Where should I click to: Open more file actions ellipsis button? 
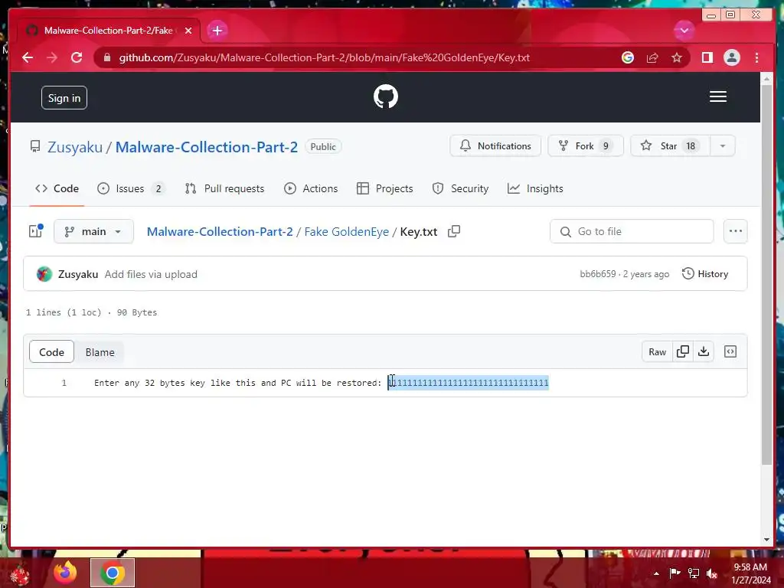(x=736, y=231)
